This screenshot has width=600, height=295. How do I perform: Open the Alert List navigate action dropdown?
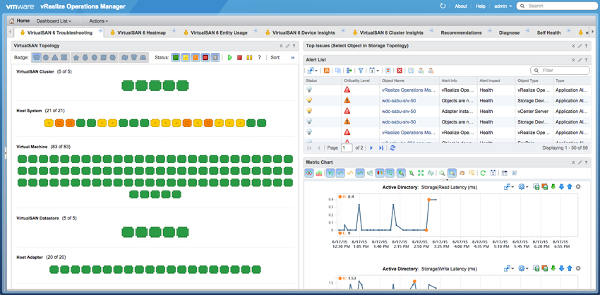(313, 71)
